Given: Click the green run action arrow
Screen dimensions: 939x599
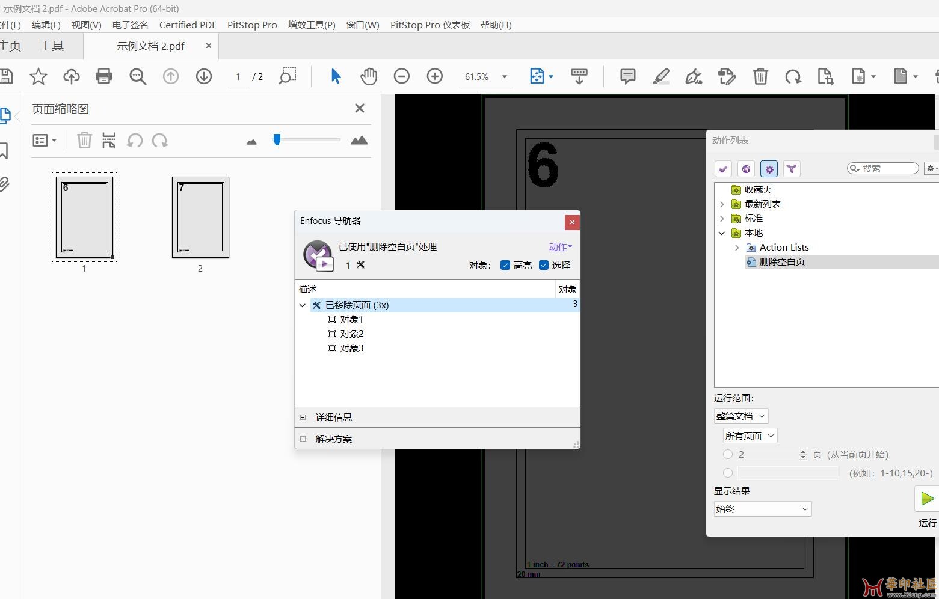Looking at the screenshot, I should (x=927, y=499).
